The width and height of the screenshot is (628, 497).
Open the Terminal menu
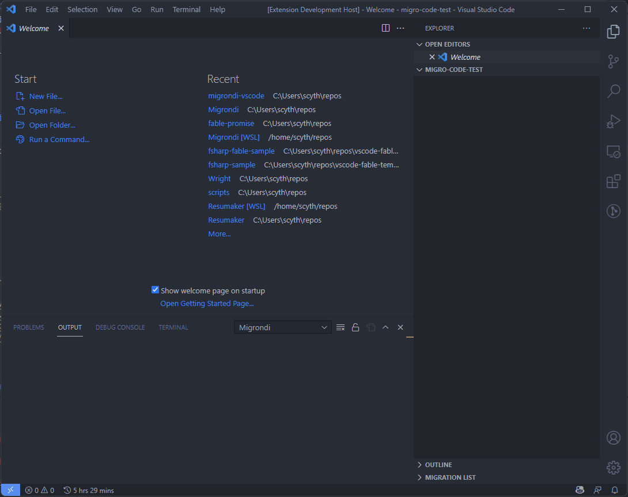tap(186, 9)
